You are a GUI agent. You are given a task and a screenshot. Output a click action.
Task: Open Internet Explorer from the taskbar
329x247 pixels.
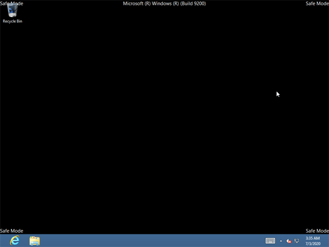(15, 240)
